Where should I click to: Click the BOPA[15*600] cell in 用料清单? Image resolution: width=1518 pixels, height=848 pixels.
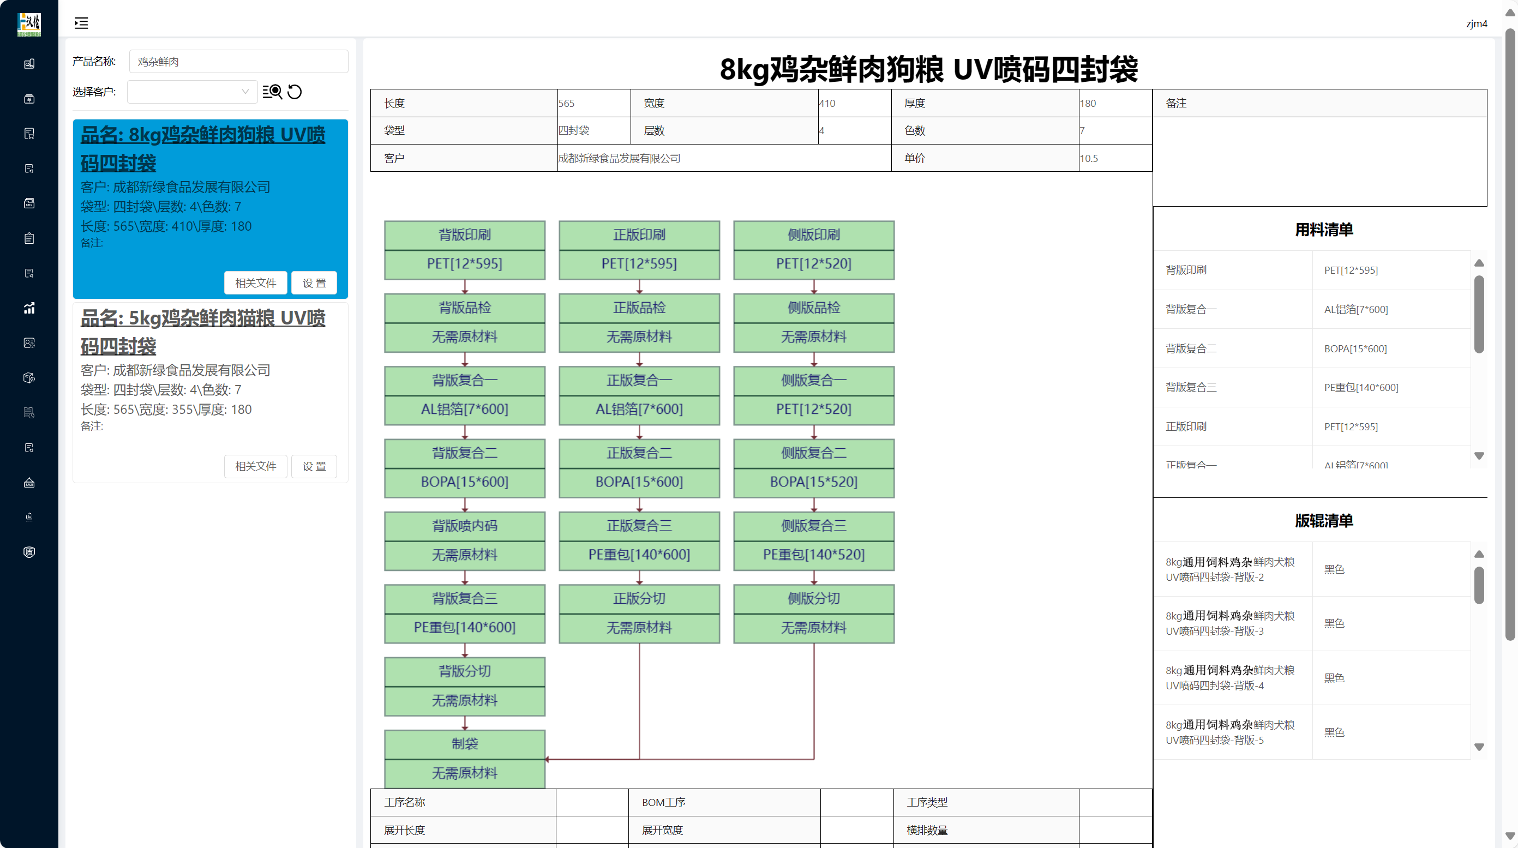coord(1391,349)
